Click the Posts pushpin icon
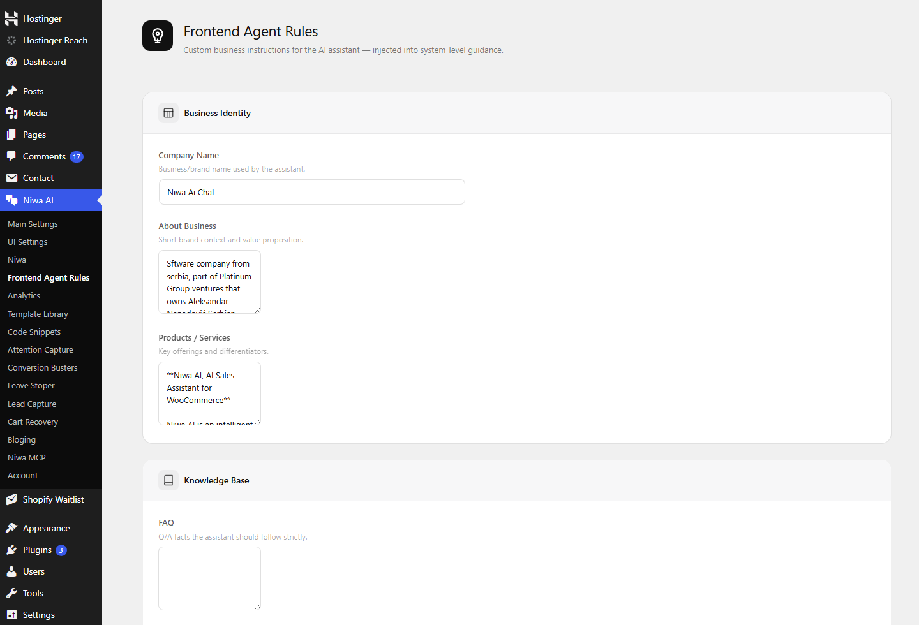 point(11,91)
